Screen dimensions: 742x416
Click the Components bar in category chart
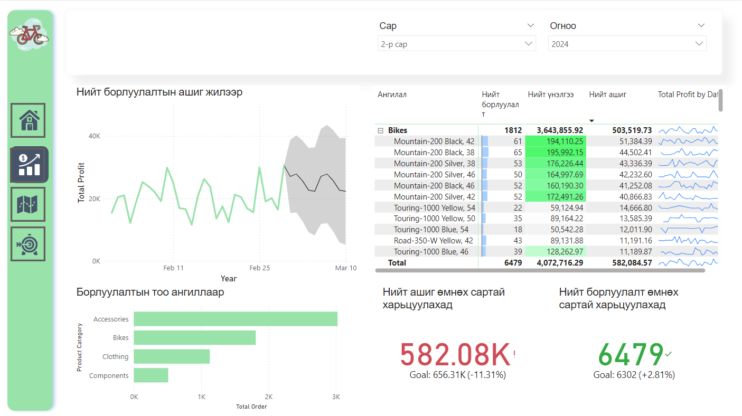coord(151,375)
